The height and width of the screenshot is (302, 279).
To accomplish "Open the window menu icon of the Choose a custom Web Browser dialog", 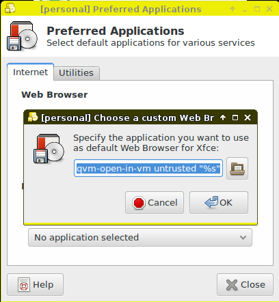I will [33, 118].
